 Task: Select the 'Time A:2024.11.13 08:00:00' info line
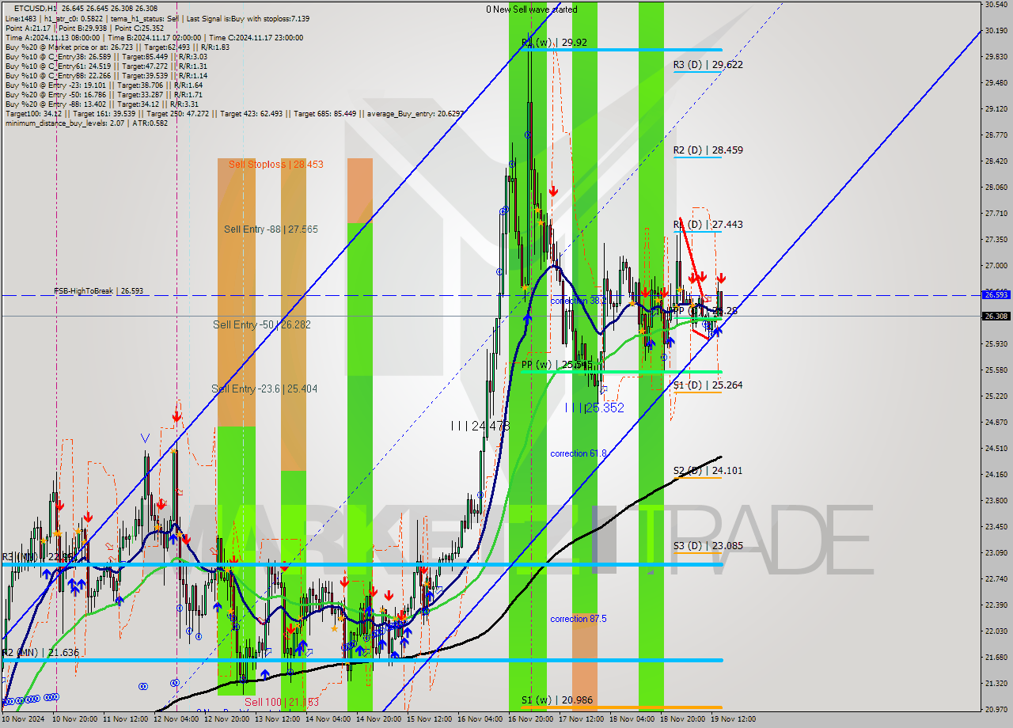point(154,37)
